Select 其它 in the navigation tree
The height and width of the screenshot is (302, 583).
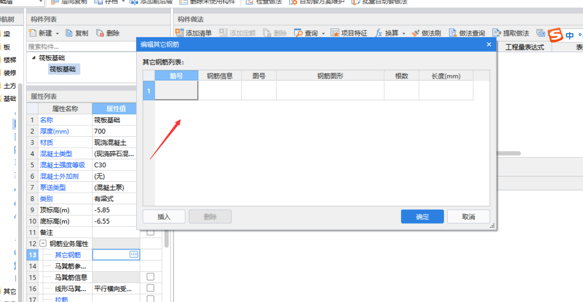point(10,291)
